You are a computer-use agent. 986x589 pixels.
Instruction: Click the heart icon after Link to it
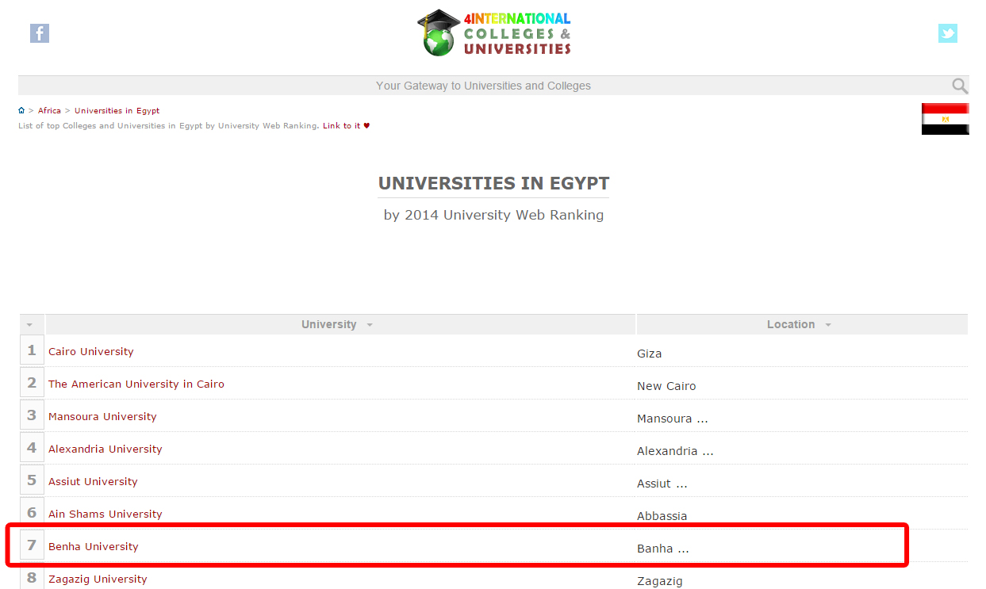366,126
